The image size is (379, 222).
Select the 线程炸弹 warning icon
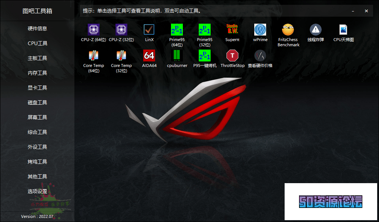tap(316, 30)
